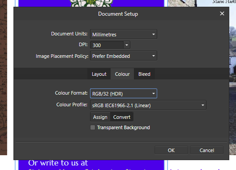Open the Colour Format dropdown
This screenshot has height=170, width=236.
tap(124, 94)
